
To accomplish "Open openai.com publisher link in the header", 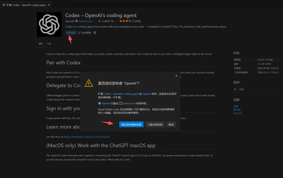I will pos(85,21).
